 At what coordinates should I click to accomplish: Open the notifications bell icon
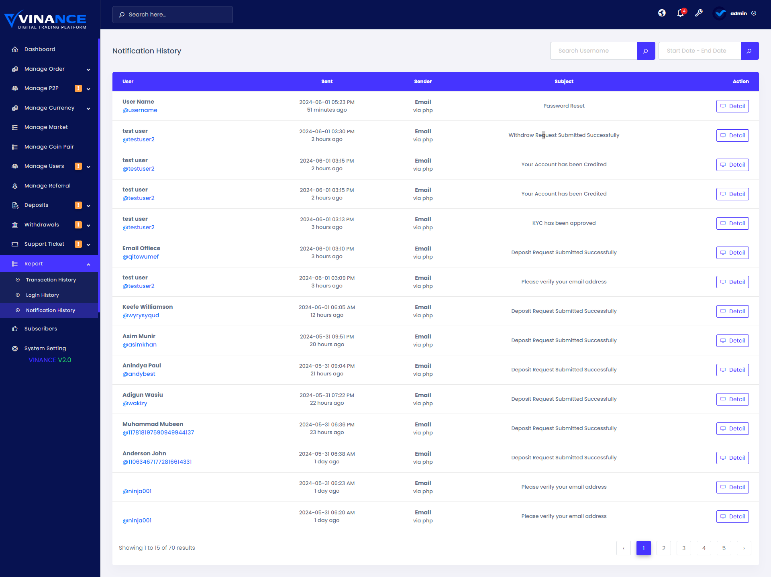(681, 13)
